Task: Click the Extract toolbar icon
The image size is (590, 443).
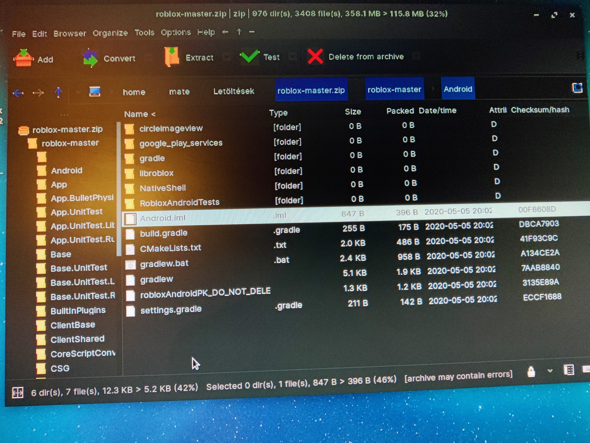Action: click(172, 56)
